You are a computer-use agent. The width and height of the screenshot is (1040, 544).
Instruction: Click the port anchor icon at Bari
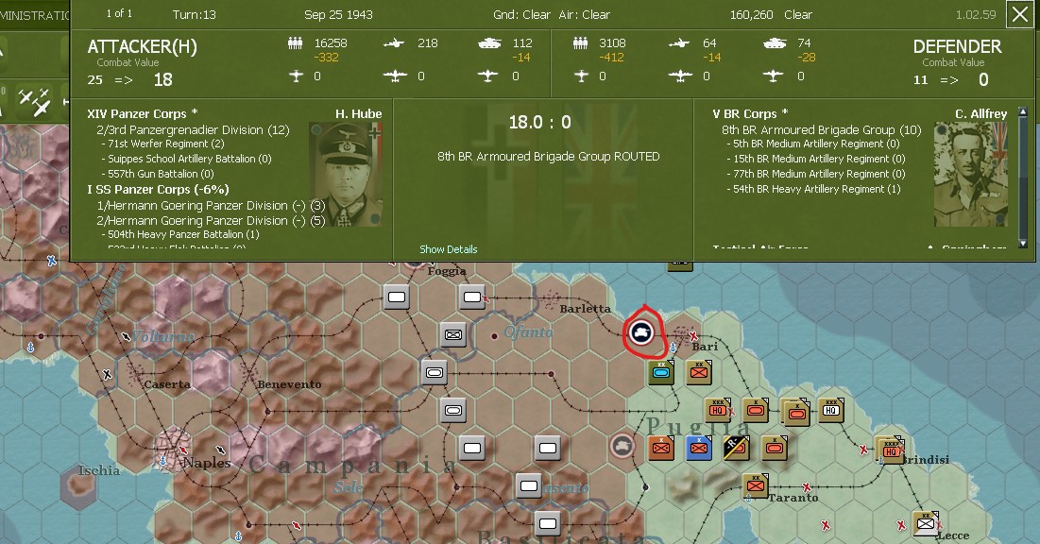point(673,347)
